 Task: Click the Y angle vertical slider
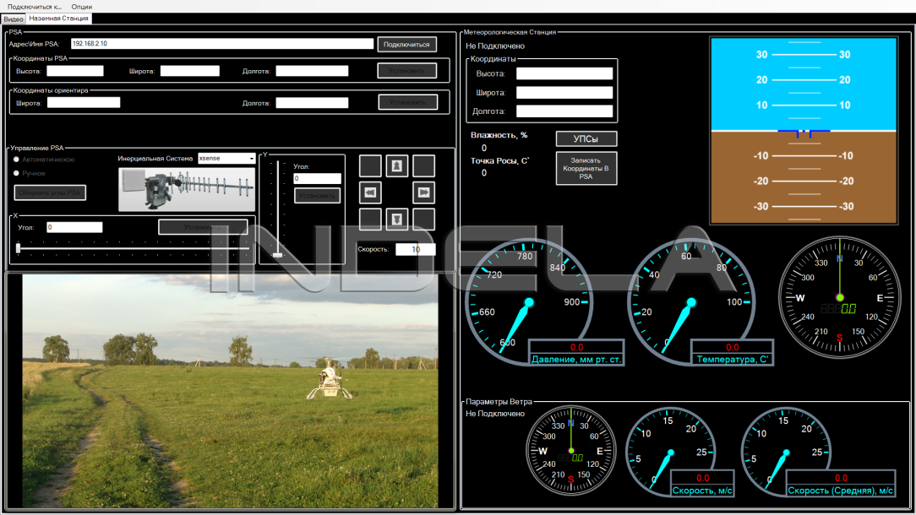[x=276, y=207]
